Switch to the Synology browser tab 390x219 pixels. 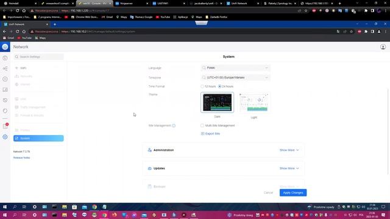coord(280,4)
